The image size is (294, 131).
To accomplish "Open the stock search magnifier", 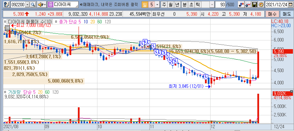I will [x=33, y=5].
